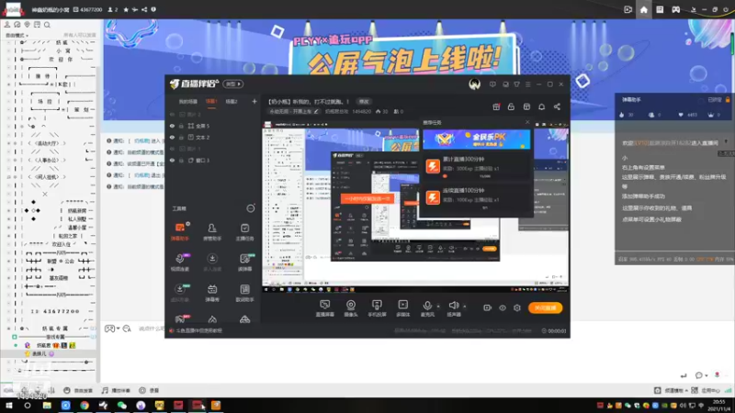Viewport: 735px width, 413px height.
Task: Open the gift box icon above preview
Action: pos(496,106)
